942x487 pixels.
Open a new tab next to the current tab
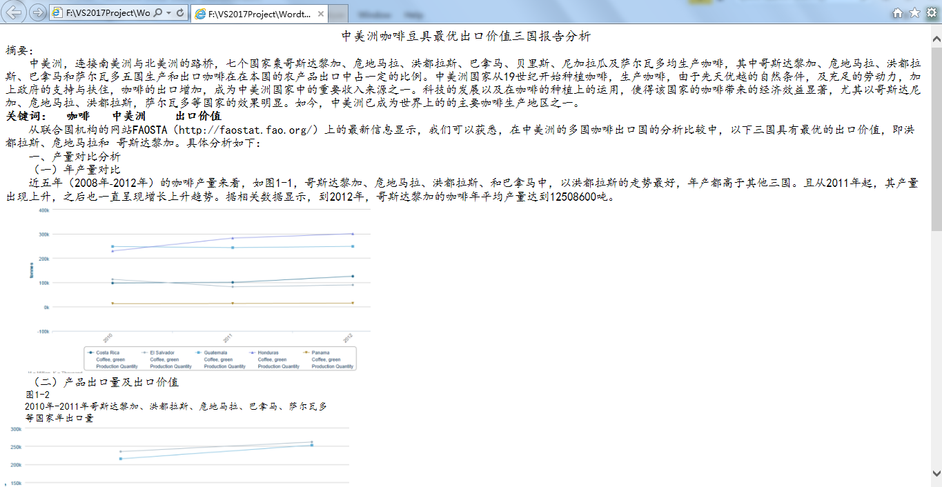(x=338, y=14)
